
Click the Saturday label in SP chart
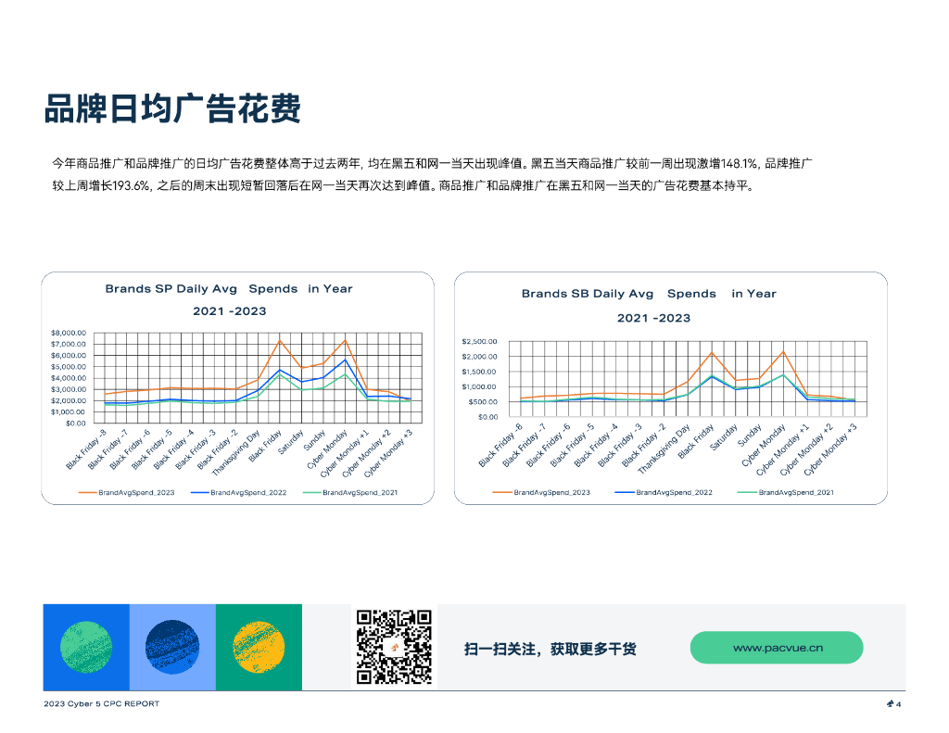pyautogui.click(x=290, y=442)
